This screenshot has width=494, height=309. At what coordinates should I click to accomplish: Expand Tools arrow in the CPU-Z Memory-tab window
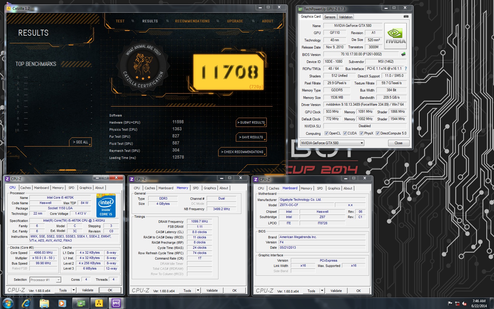pos(198,290)
